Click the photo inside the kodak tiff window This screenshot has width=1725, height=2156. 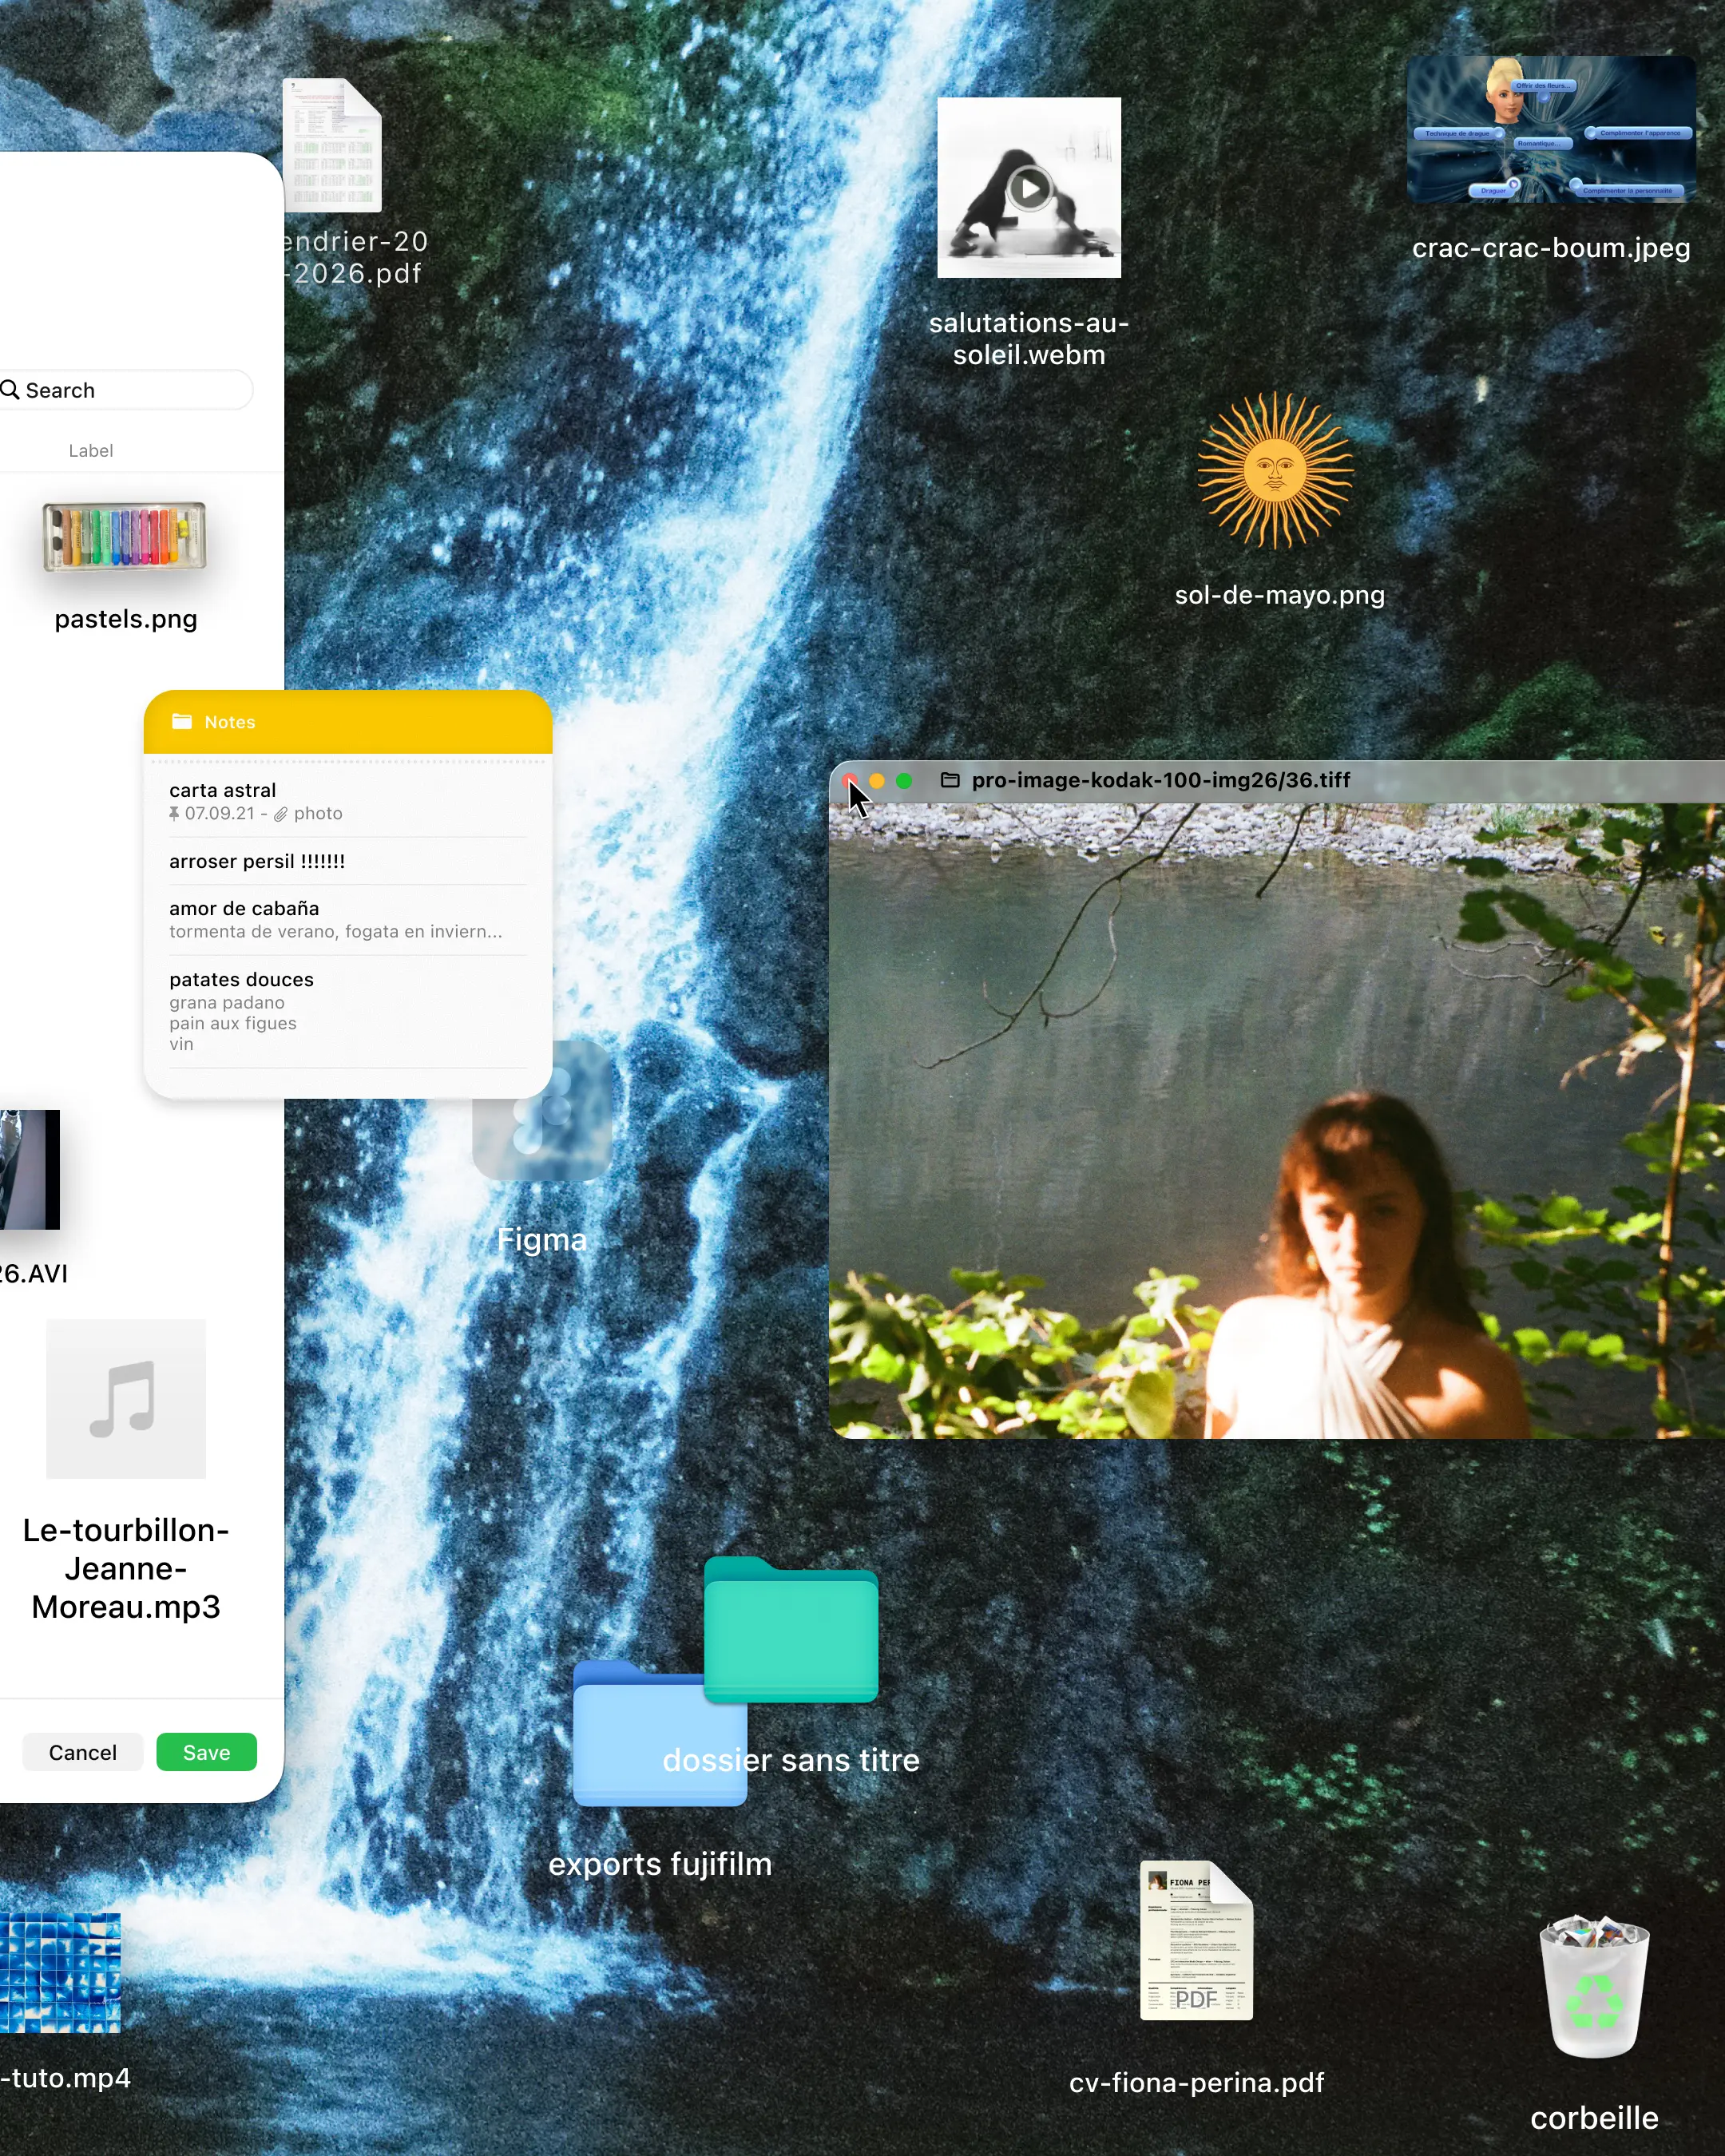coord(1277,1121)
